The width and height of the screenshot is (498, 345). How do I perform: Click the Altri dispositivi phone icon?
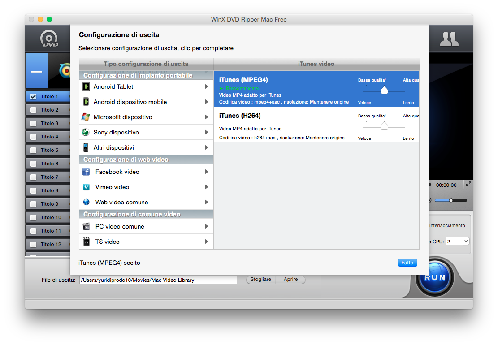86,147
